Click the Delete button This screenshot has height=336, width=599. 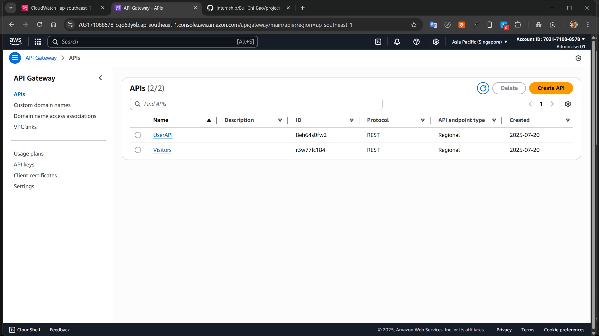click(509, 88)
